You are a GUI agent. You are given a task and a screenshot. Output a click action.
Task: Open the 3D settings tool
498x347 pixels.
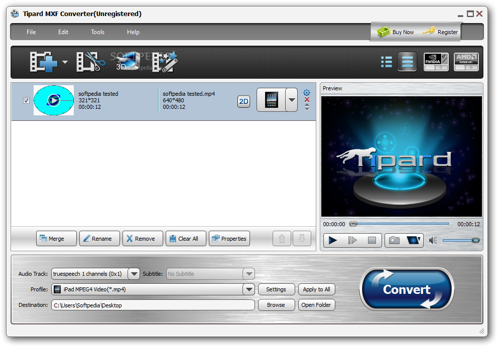(x=128, y=61)
